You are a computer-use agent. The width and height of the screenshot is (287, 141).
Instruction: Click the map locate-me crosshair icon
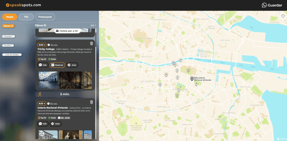[283, 16]
